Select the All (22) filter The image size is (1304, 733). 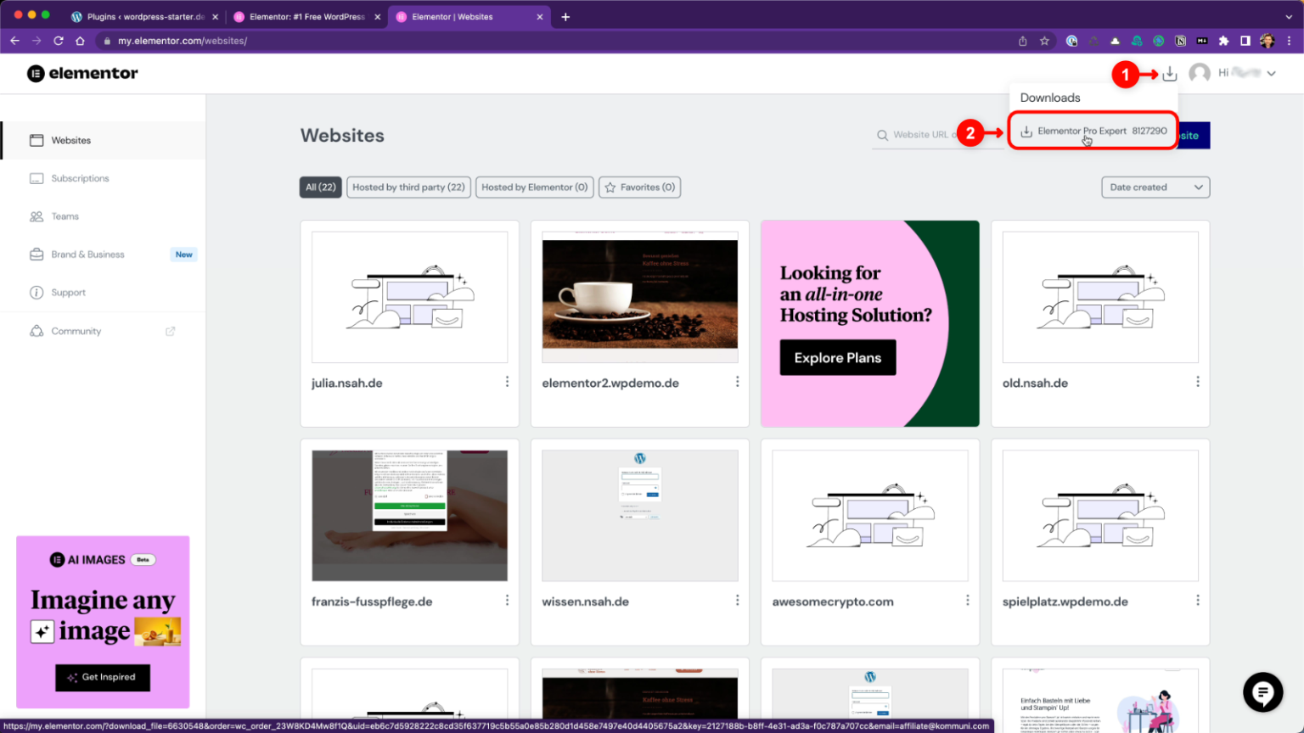(320, 187)
